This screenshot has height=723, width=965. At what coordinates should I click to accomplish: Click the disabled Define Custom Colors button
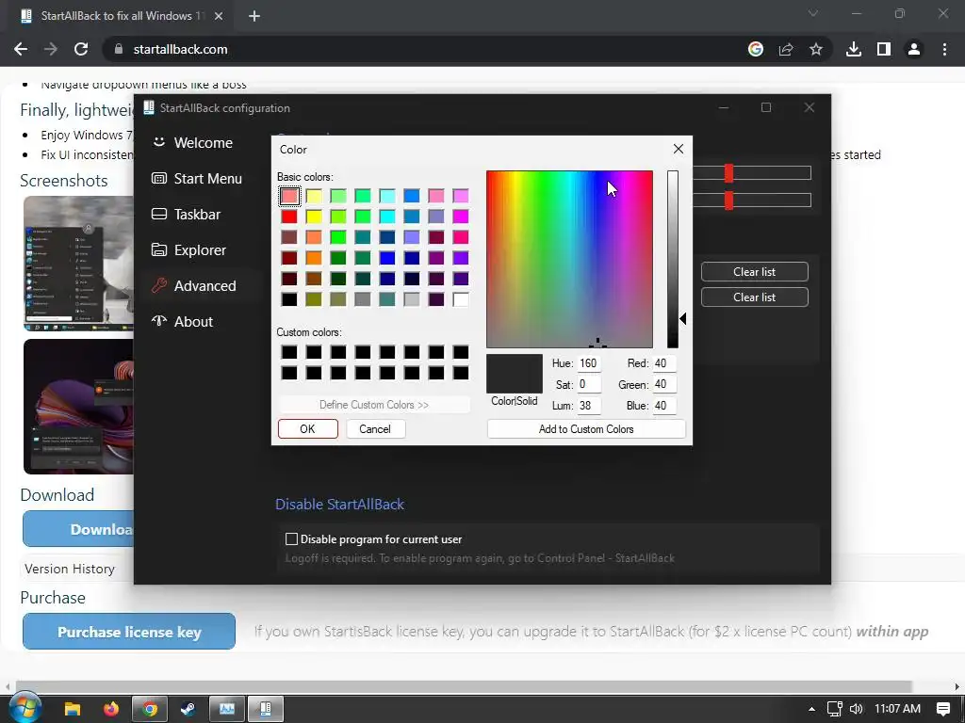(x=374, y=405)
